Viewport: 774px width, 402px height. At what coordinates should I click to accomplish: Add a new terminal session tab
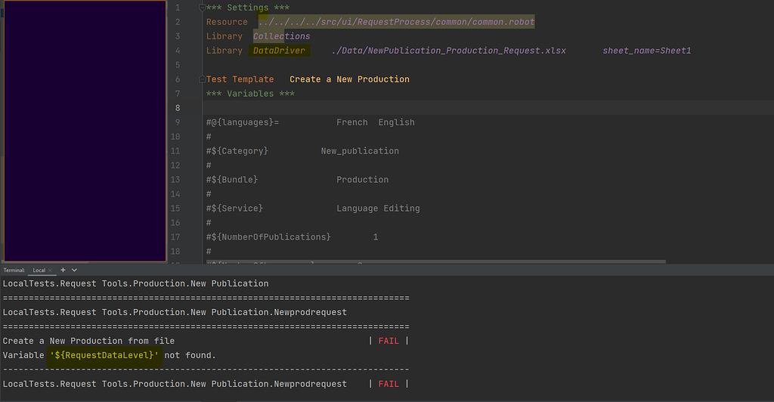(63, 270)
